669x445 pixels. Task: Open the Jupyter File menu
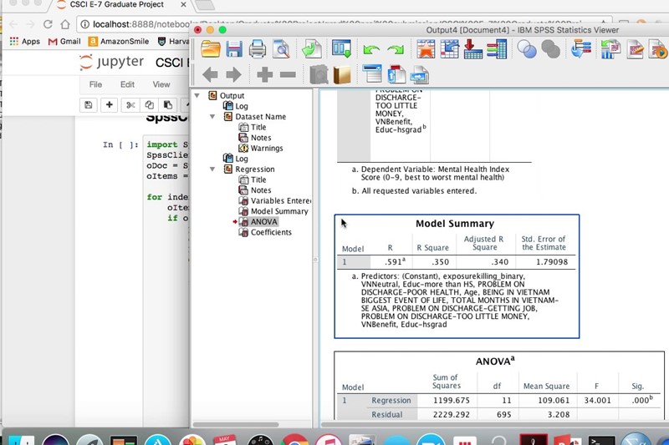(x=95, y=84)
